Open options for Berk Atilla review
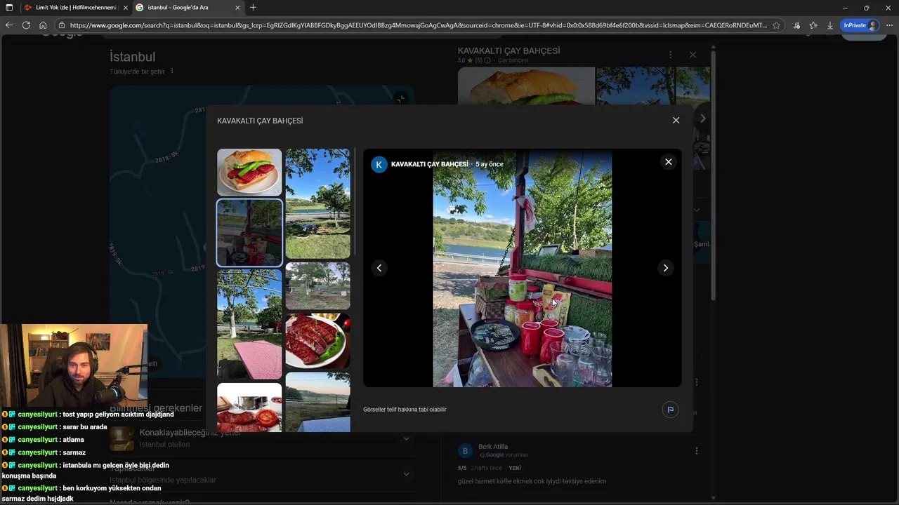The height and width of the screenshot is (505, 899). [x=696, y=451]
